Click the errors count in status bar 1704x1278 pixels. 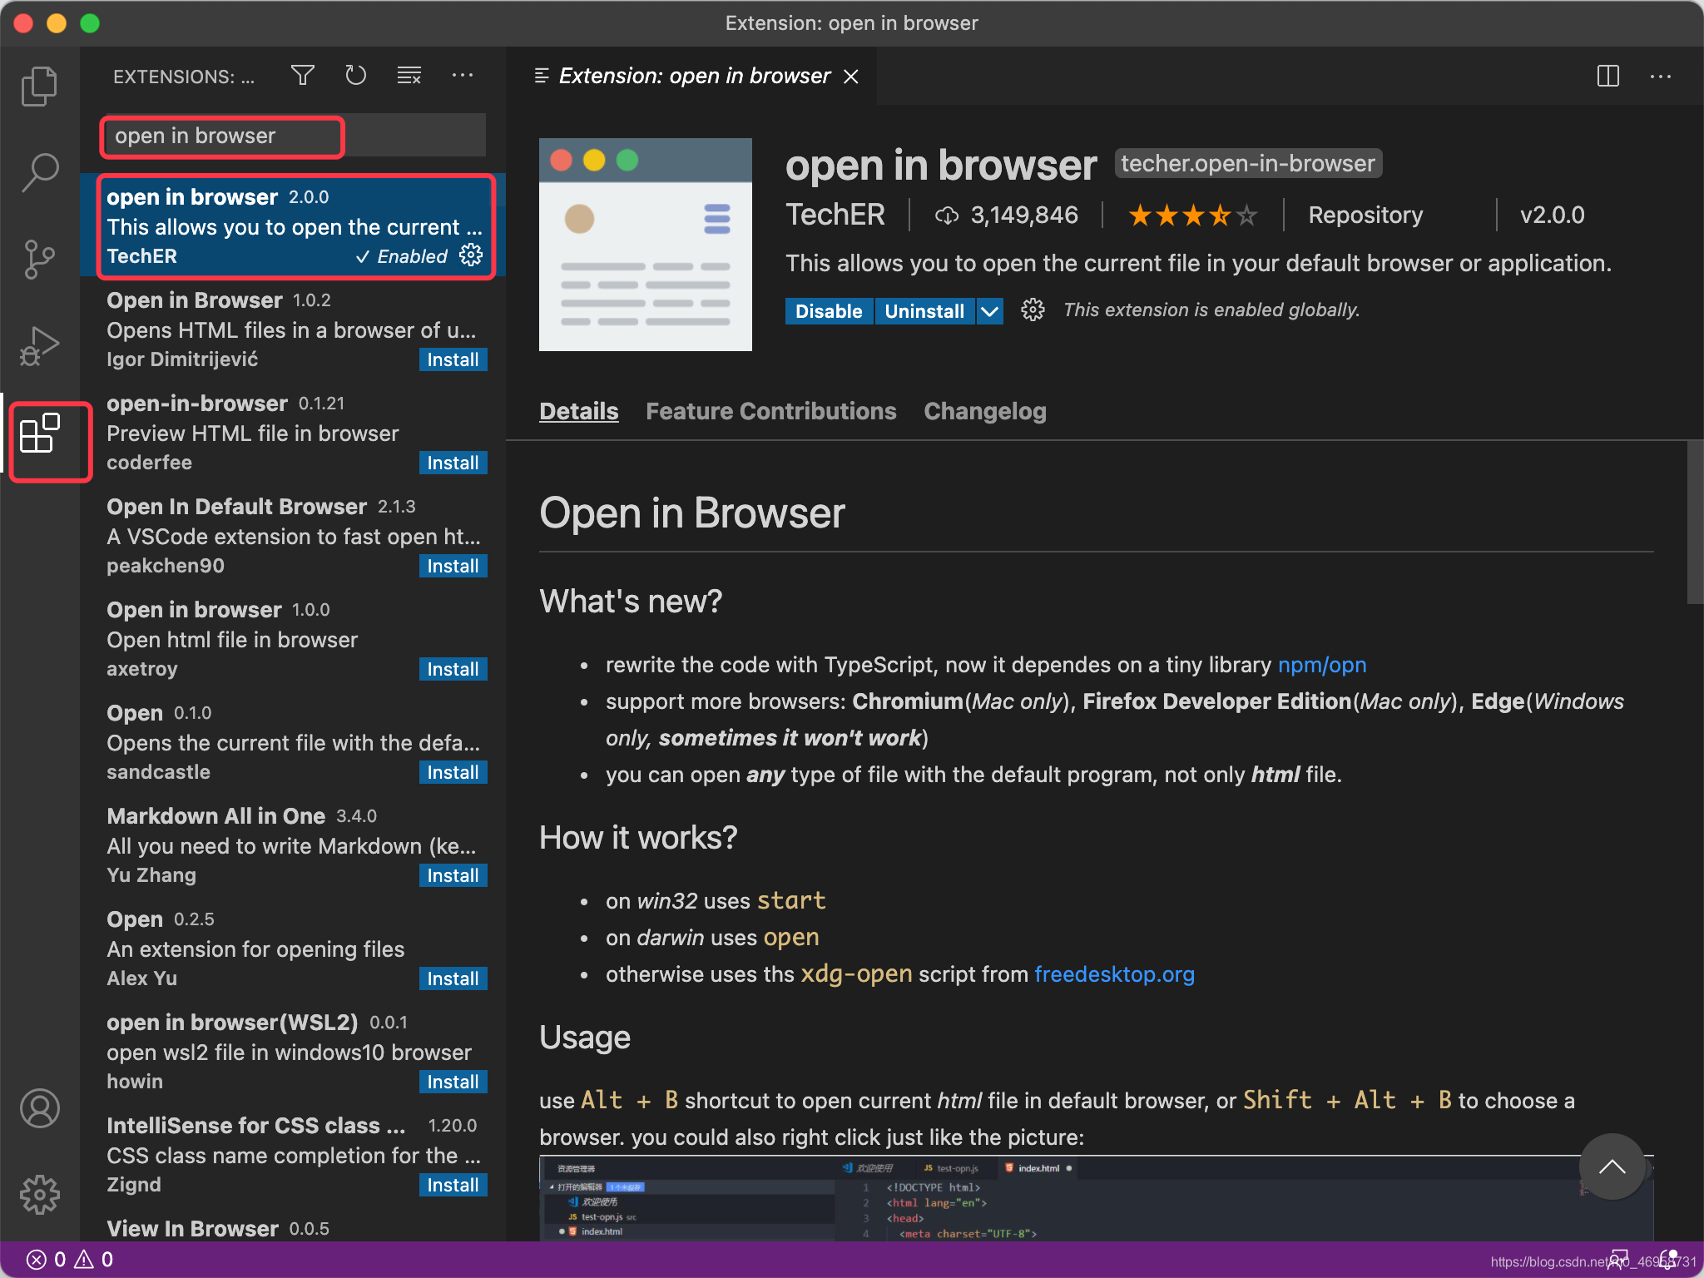click(47, 1260)
